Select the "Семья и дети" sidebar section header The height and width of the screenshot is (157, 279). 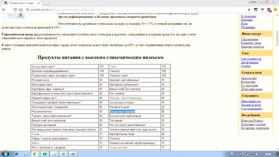click(x=256, y=72)
